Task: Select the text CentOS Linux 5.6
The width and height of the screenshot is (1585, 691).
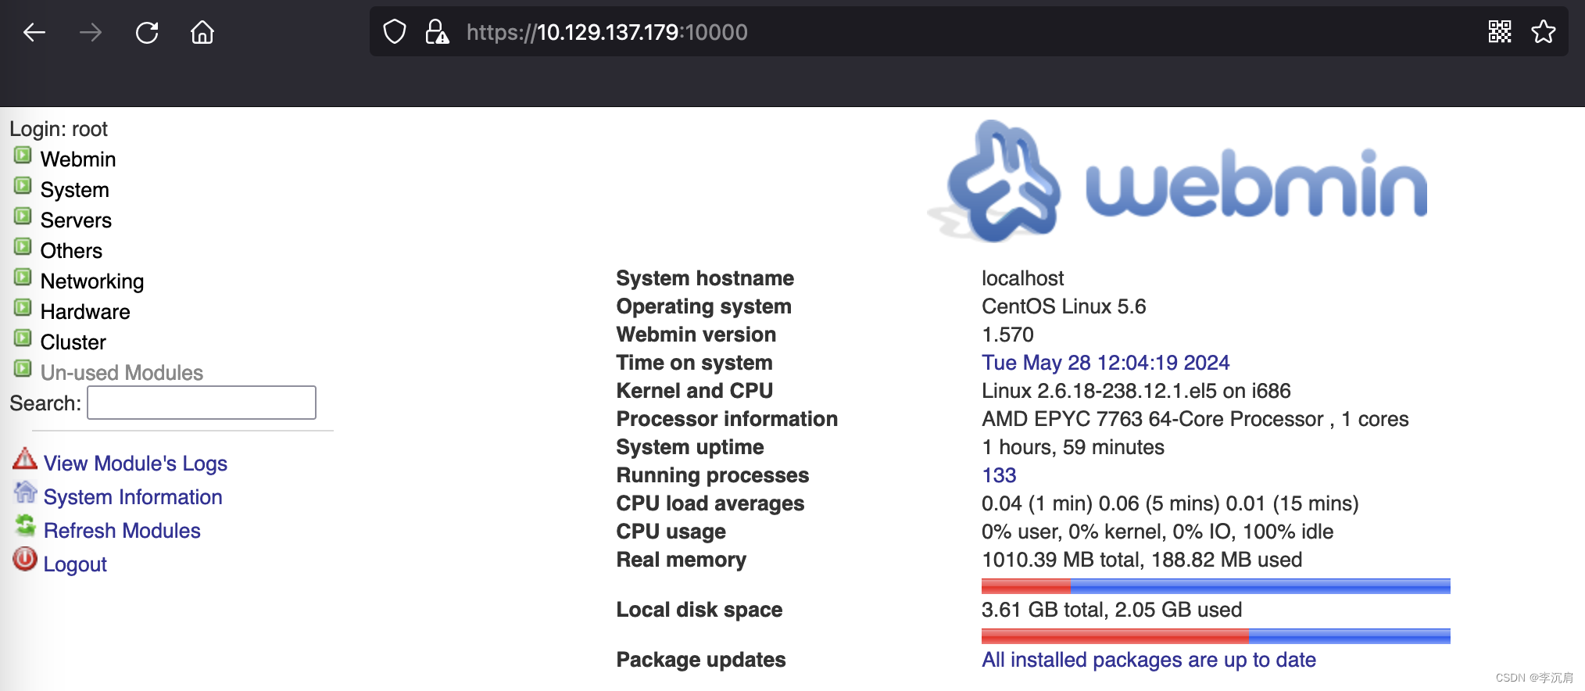Action: click(x=1064, y=306)
